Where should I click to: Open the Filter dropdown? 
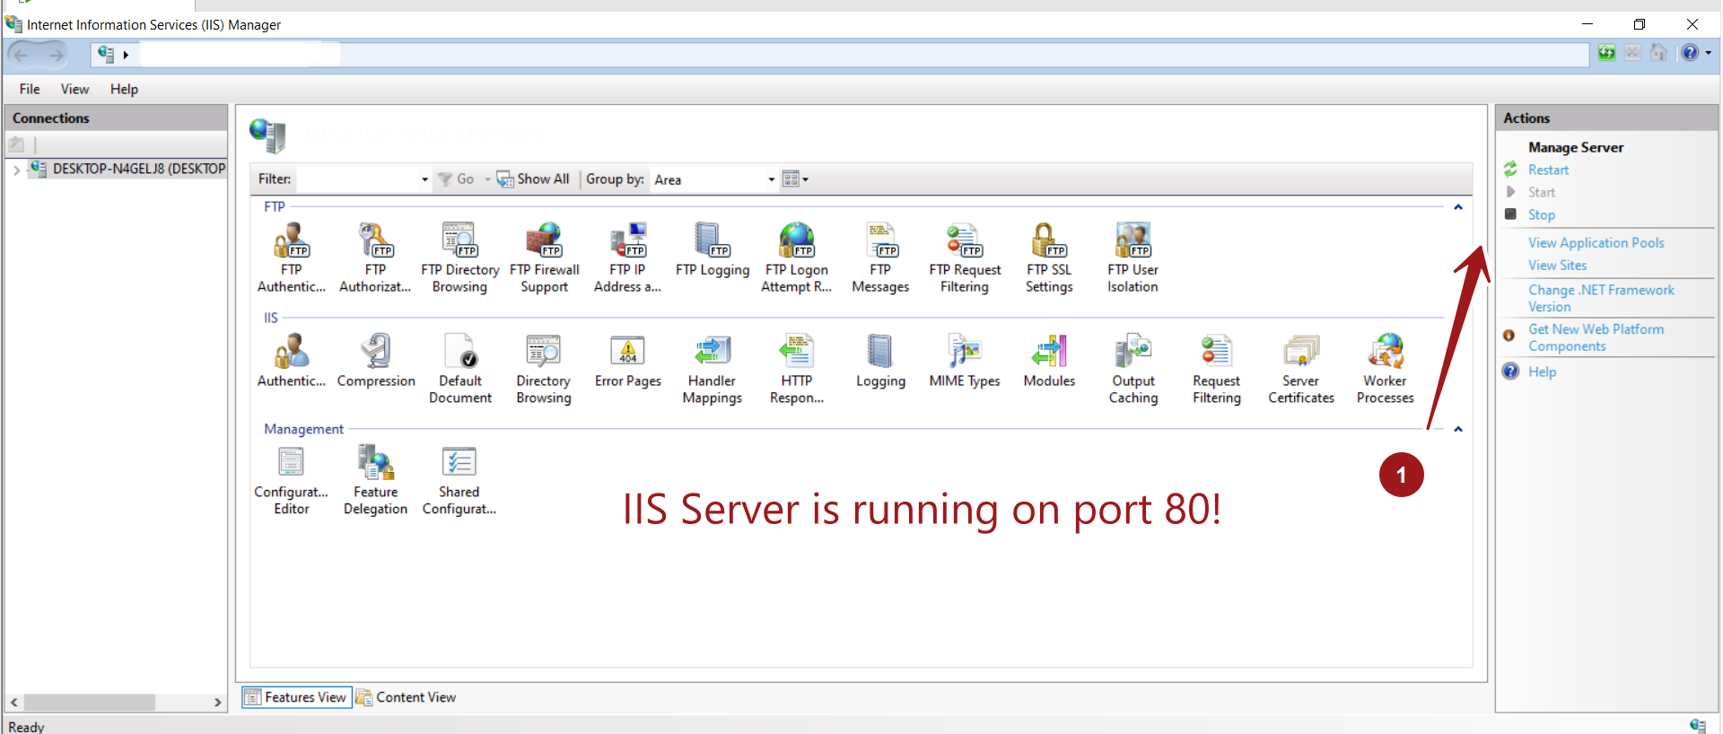424,179
